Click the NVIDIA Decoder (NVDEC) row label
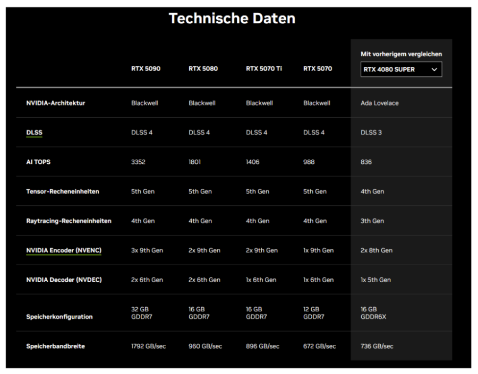The width and height of the screenshot is (478, 374). (x=64, y=280)
